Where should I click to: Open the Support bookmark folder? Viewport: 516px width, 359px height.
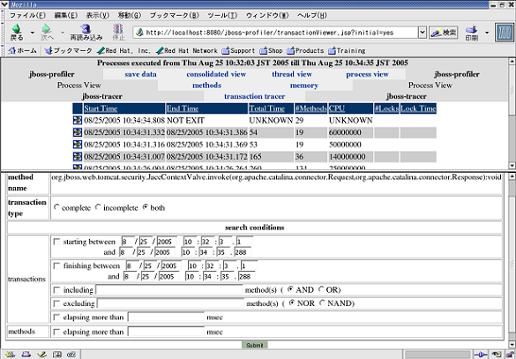pos(238,50)
